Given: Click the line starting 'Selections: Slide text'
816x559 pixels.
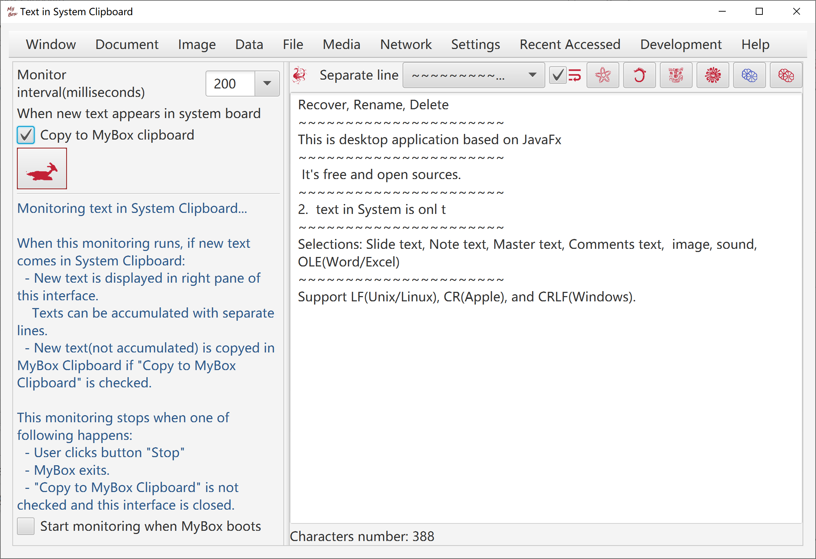Looking at the screenshot, I should point(527,245).
